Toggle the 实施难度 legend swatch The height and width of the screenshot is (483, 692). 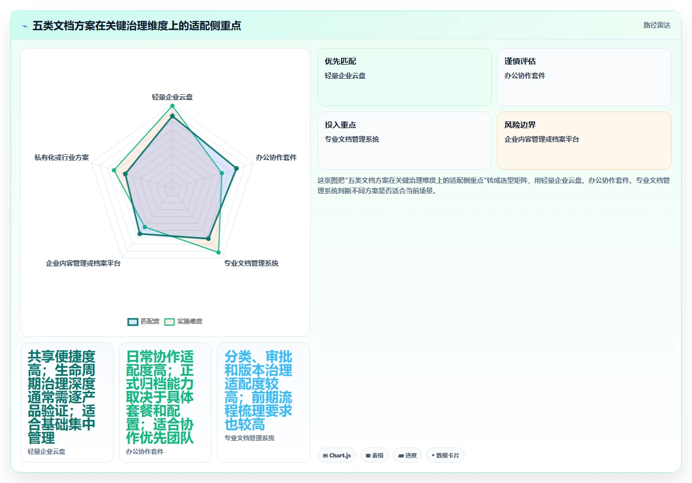(169, 321)
